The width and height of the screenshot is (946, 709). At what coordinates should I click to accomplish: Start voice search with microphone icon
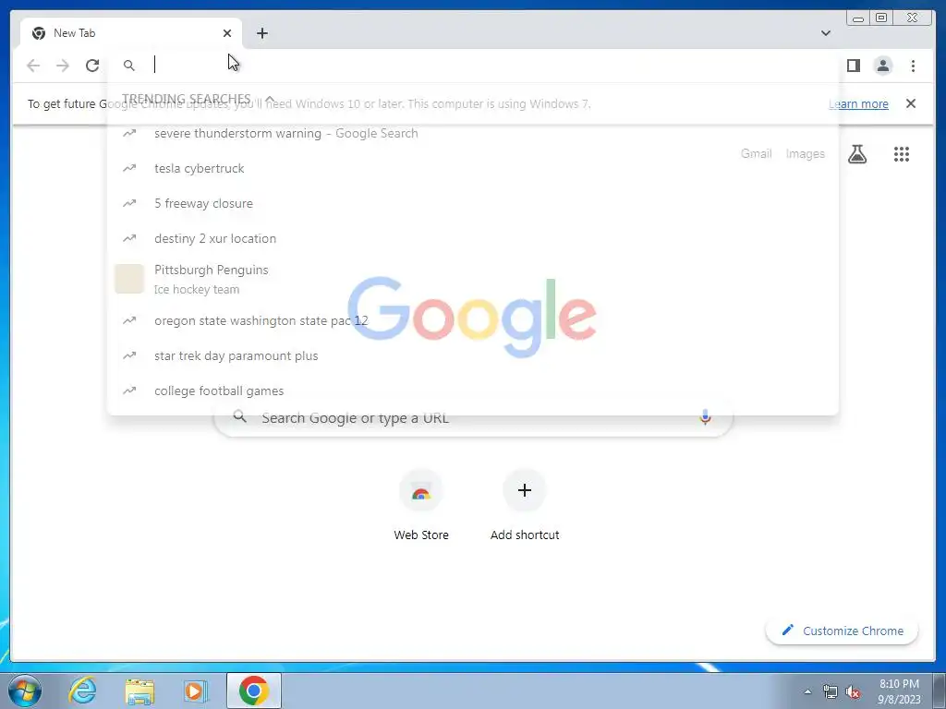pos(705,417)
